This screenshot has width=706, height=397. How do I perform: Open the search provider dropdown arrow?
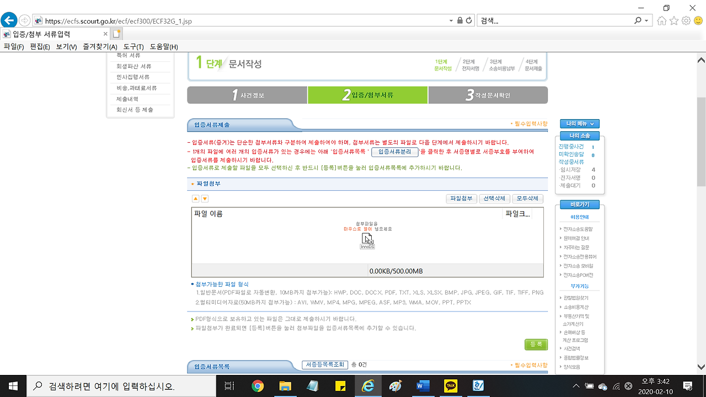pyautogui.click(x=646, y=20)
